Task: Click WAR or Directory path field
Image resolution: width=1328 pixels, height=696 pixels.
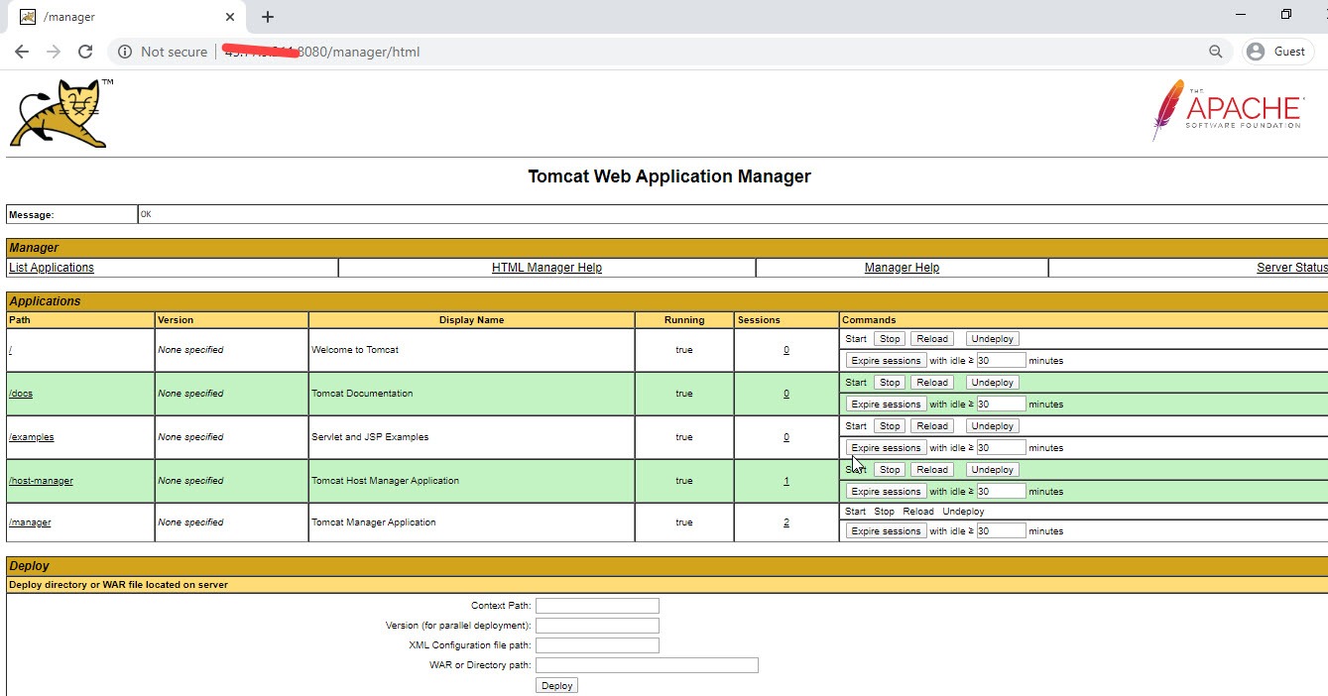Action: coord(647,665)
